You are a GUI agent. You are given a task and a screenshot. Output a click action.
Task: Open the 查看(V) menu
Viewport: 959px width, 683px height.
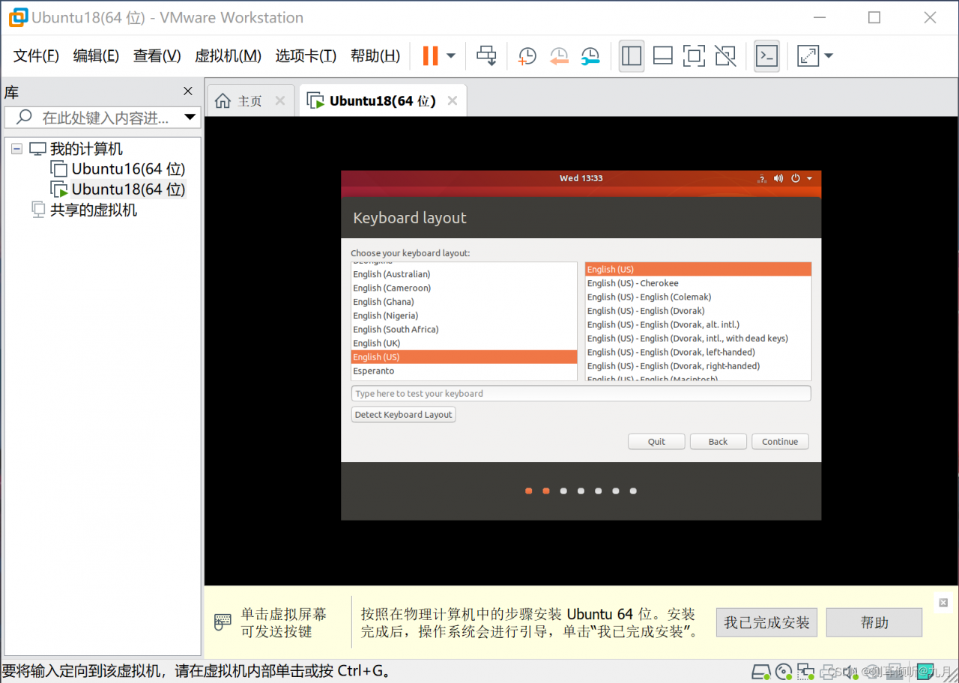click(x=157, y=55)
